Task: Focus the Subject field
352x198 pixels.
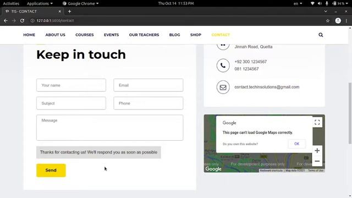Action: point(71,103)
